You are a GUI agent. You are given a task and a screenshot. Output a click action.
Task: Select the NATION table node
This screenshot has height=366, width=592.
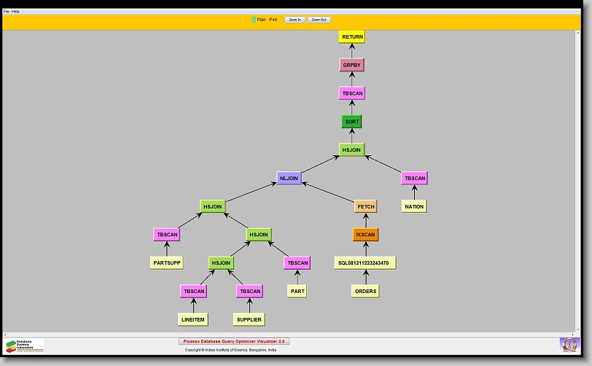413,206
